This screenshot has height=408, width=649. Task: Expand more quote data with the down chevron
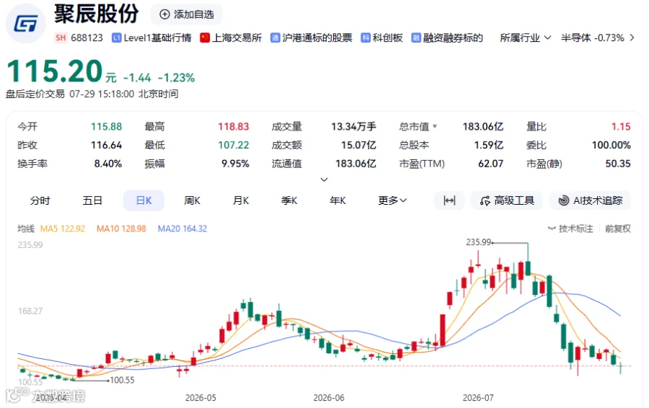point(324,179)
